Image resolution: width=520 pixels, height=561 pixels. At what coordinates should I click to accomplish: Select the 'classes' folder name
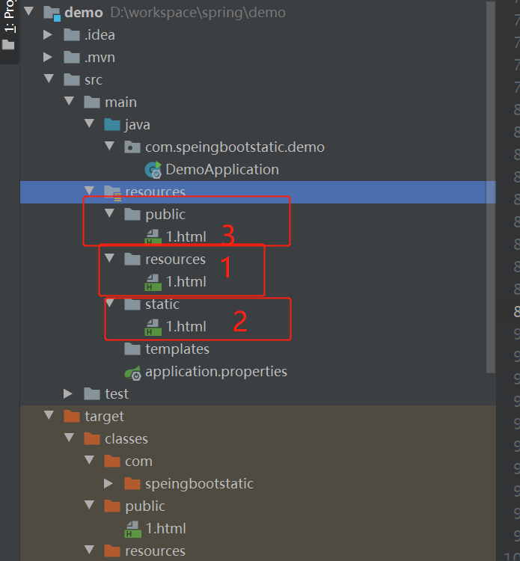[x=126, y=439]
